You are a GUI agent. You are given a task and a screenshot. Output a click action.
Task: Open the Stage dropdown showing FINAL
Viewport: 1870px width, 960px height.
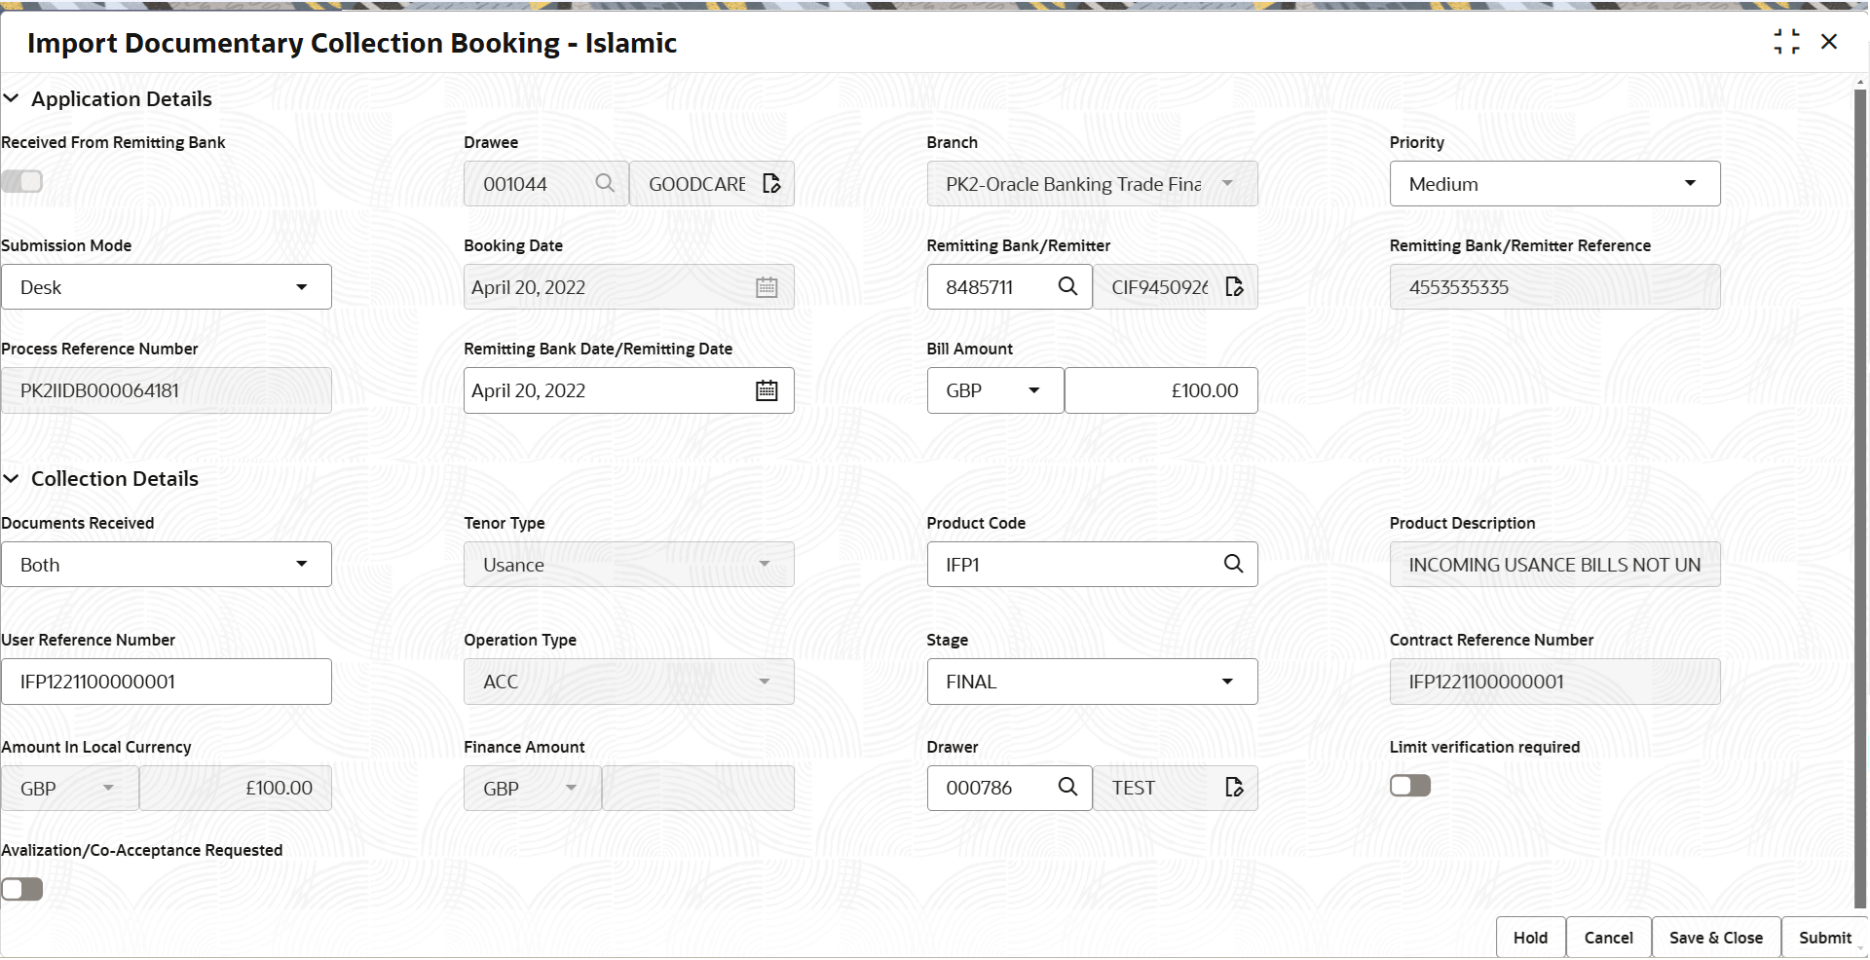(1092, 682)
